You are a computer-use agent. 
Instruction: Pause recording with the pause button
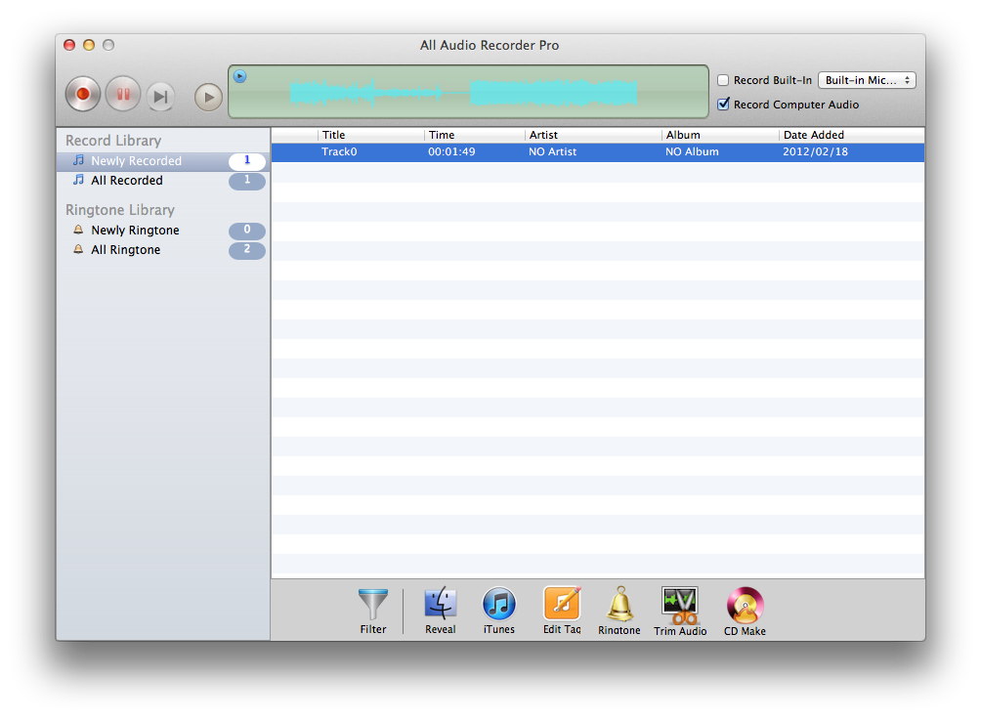(x=123, y=95)
